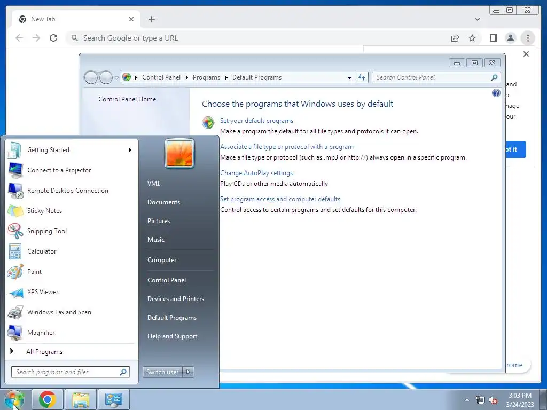The image size is (547, 410).
Task: Launch Magnifier
Action: [71, 332]
